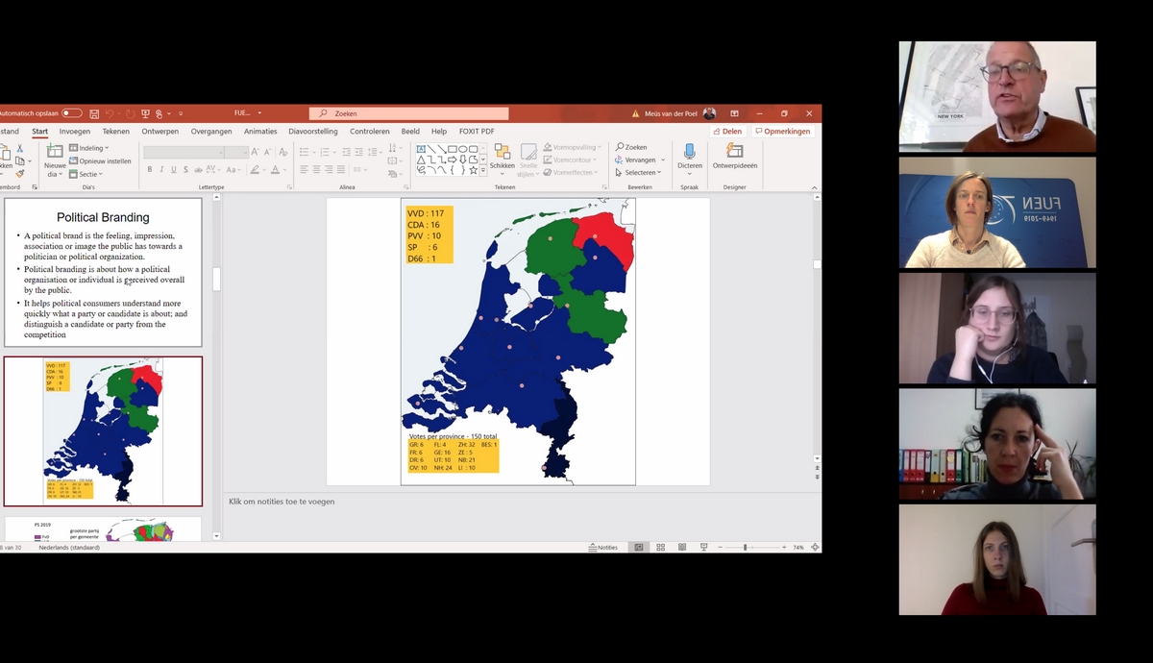The width and height of the screenshot is (1153, 663).
Task: Open the font size combo box
Action: pyautogui.click(x=236, y=152)
